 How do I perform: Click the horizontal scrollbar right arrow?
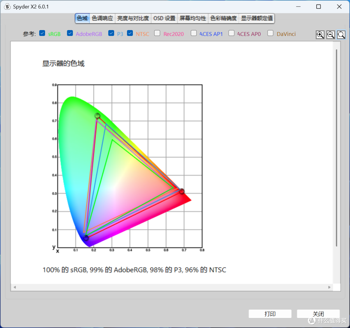click(x=329, y=287)
